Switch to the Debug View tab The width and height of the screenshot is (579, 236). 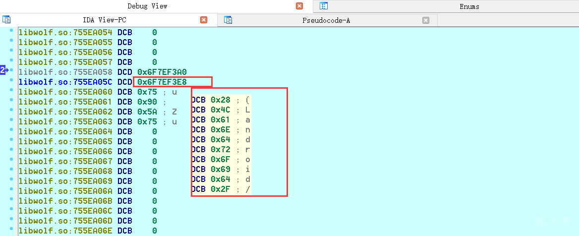pyautogui.click(x=147, y=6)
